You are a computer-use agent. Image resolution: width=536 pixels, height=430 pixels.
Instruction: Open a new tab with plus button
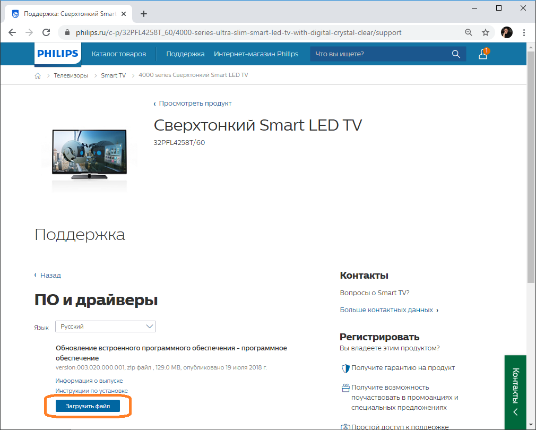point(144,14)
